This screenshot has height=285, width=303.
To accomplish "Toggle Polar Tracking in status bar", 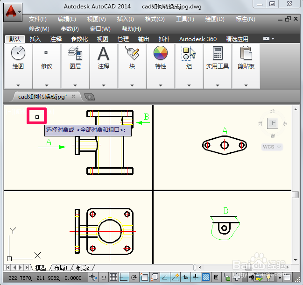I will pyautogui.click(x=134, y=278).
